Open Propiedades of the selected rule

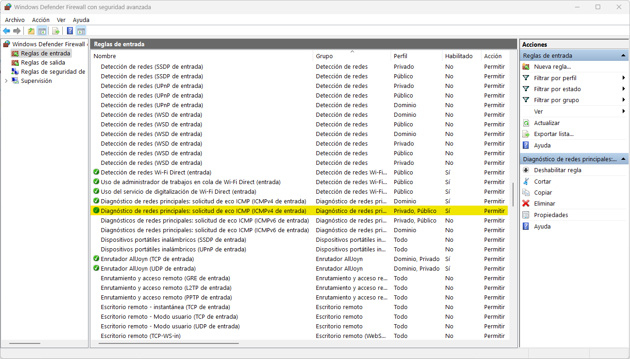551,215
